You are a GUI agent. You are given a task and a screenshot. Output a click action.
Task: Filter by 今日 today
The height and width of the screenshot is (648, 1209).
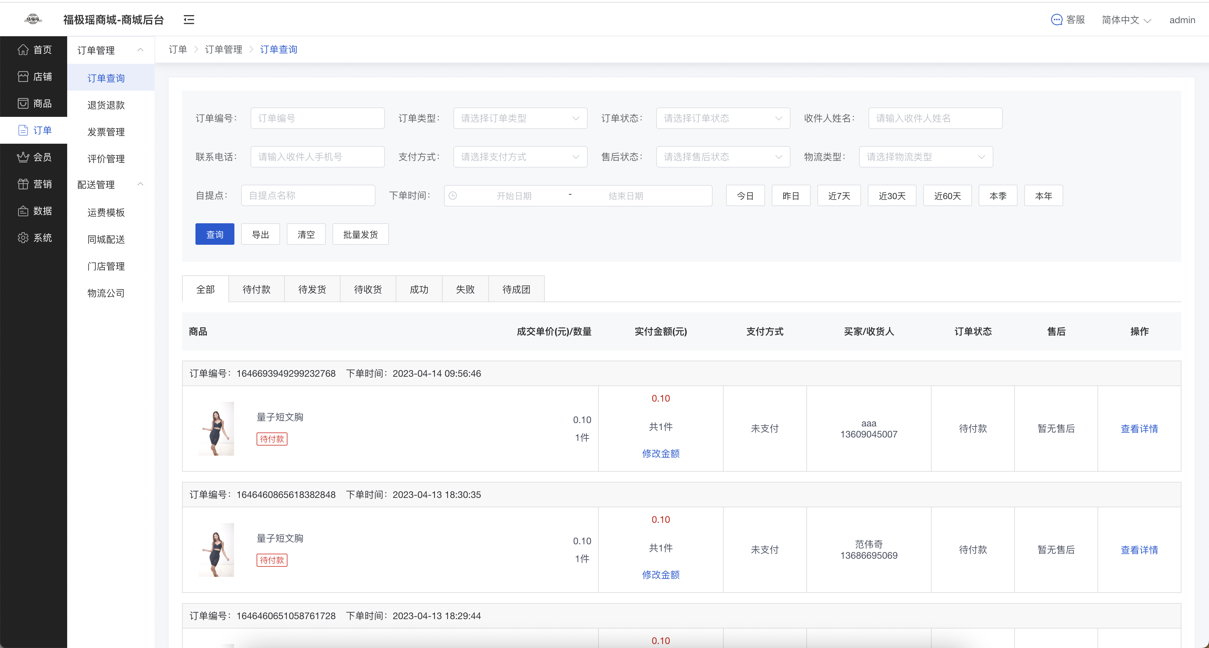tap(745, 196)
